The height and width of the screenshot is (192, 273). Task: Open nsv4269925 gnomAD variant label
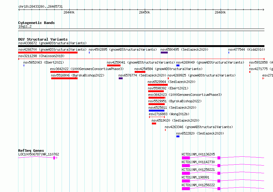[202, 75]
